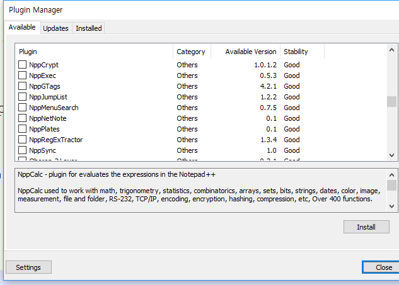399x285 pixels.
Task: Click version 1.0 of NppSync
Action: (272, 150)
